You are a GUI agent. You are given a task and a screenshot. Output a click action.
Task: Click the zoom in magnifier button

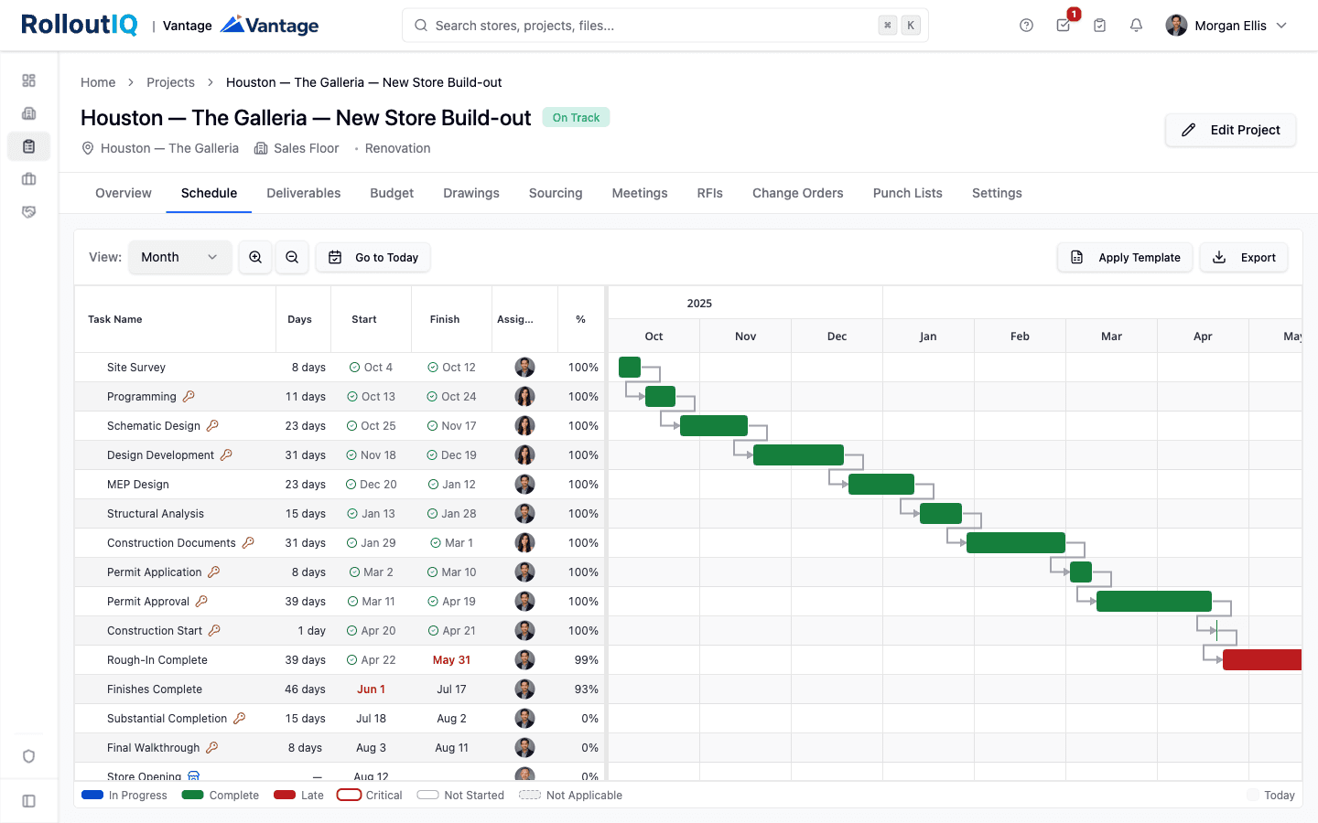pyautogui.click(x=255, y=258)
